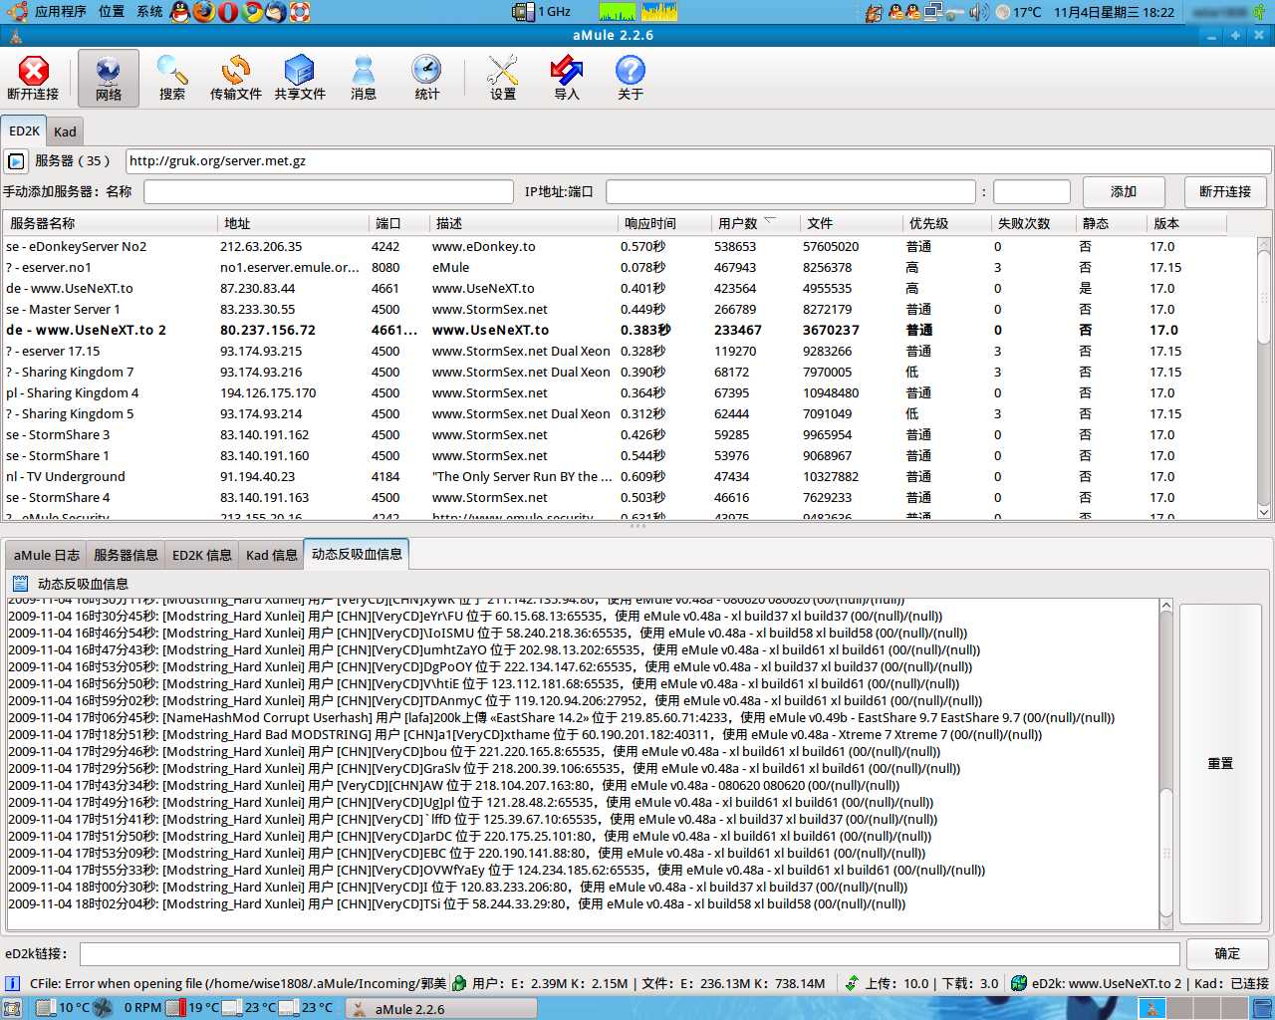Open the QQ penguin launcher in top panel
Image resolution: width=1275 pixels, height=1020 pixels.
pos(180,12)
